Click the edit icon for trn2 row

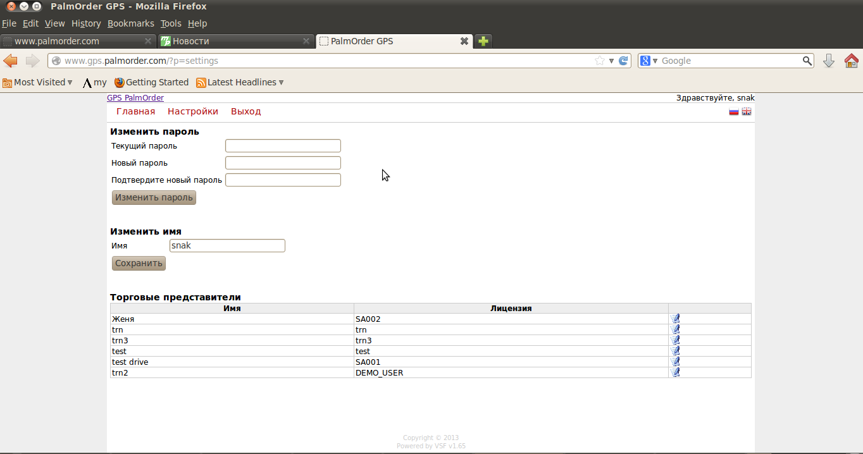pyautogui.click(x=675, y=372)
